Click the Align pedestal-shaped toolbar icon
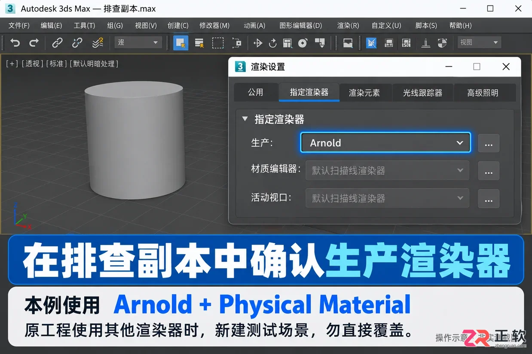Image resolution: width=532 pixels, height=354 pixels. coord(425,42)
